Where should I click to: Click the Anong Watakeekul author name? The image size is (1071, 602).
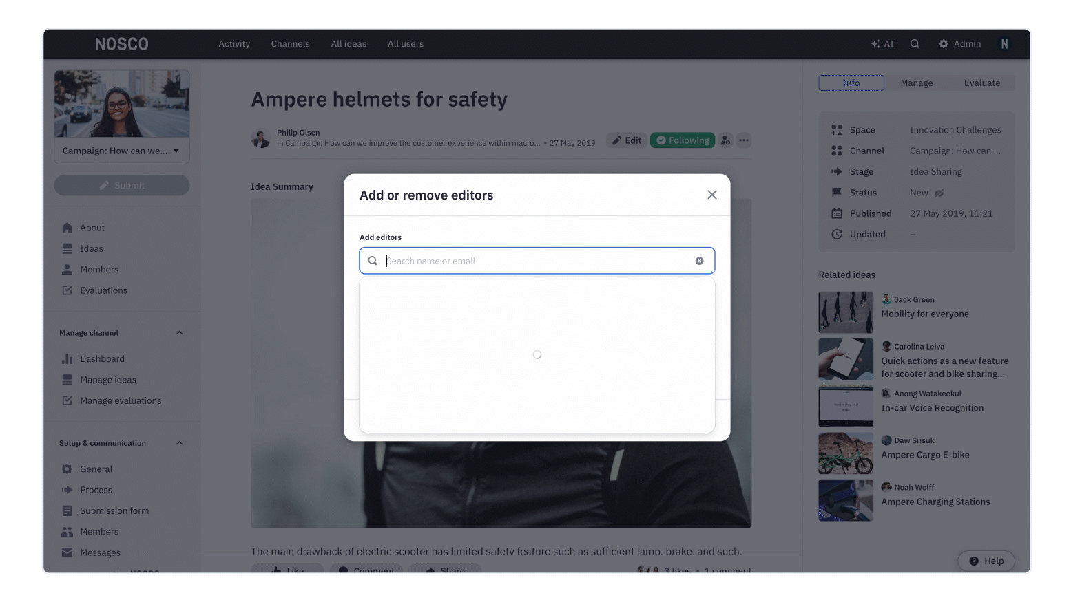pyautogui.click(x=928, y=394)
